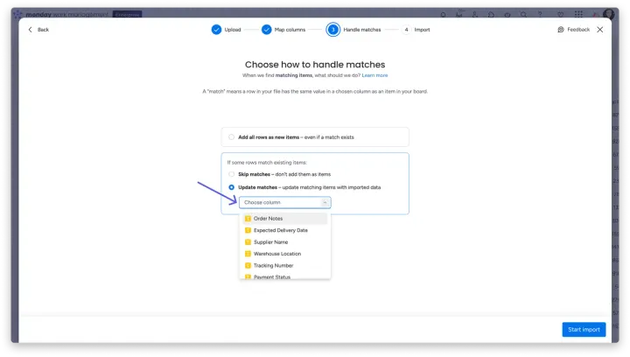Viewport: 630px width, 357px height.
Task: Select the Import step 4 circle
Action: pyautogui.click(x=406, y=30)
